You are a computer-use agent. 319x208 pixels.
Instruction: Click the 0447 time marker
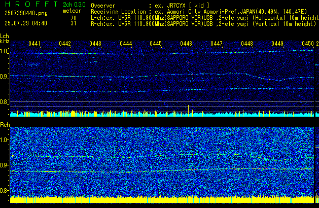[x=217, y=44]
